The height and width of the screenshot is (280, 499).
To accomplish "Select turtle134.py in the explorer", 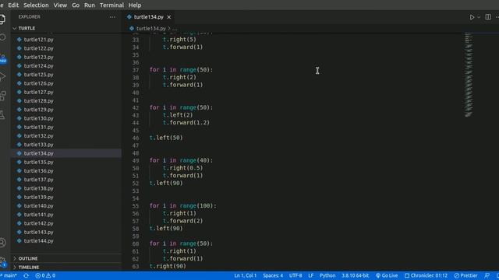I will 66,153.
